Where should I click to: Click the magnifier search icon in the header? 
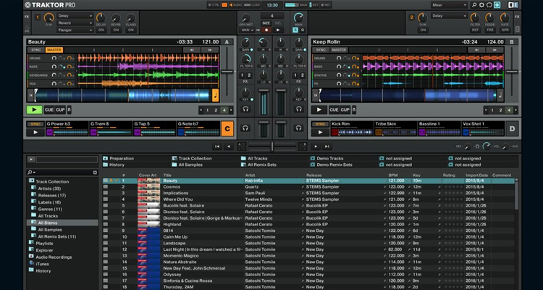coord(474,5)
